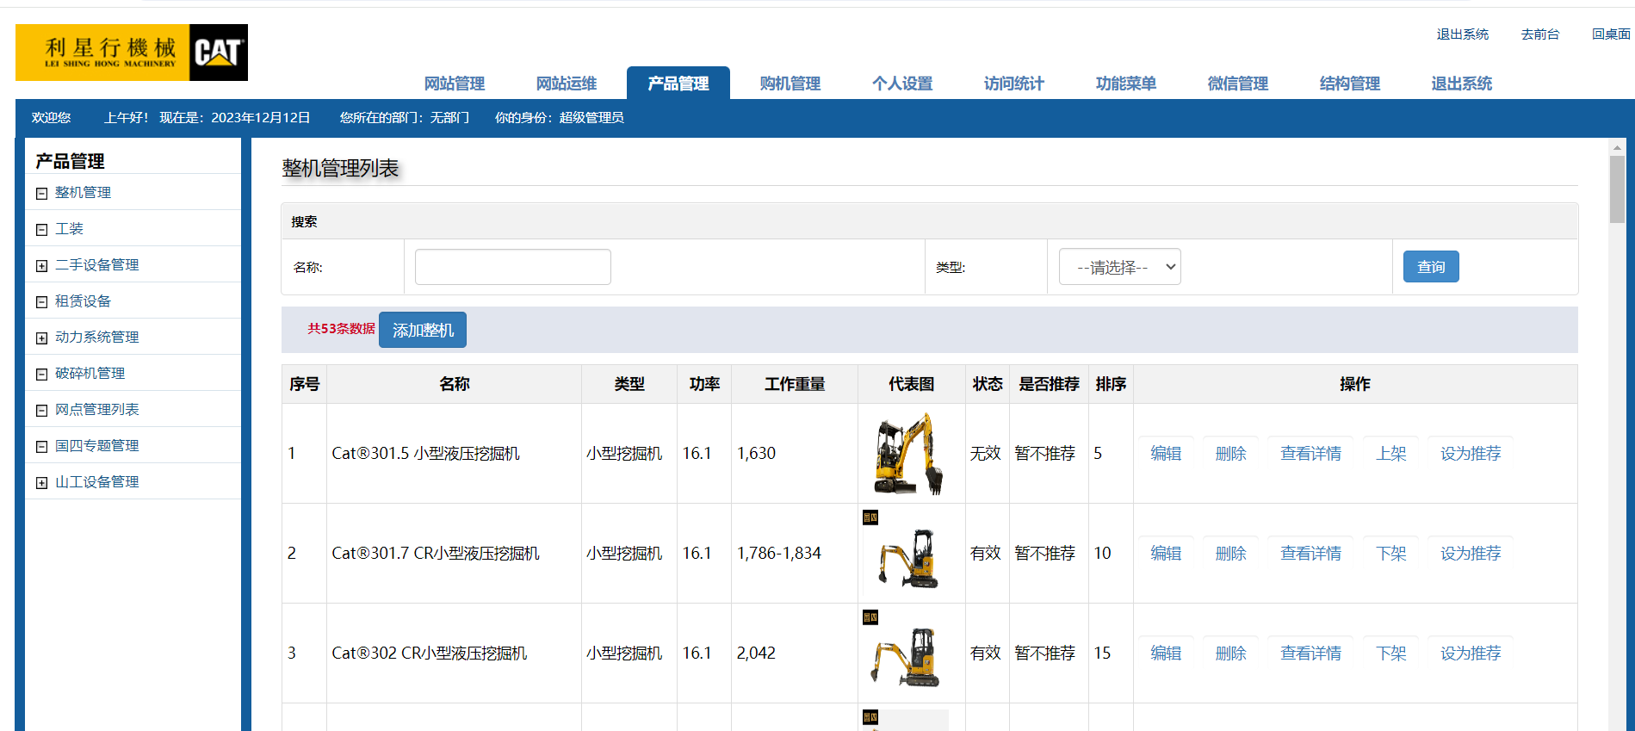Click the Cat®301.5 小型液压挖掘机 name cell
This screenshot has height=731, width=1635.
point(454,453)
